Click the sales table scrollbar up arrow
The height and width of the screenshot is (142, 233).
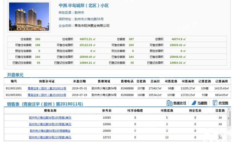pyautogui.click(x=229, y=109)
